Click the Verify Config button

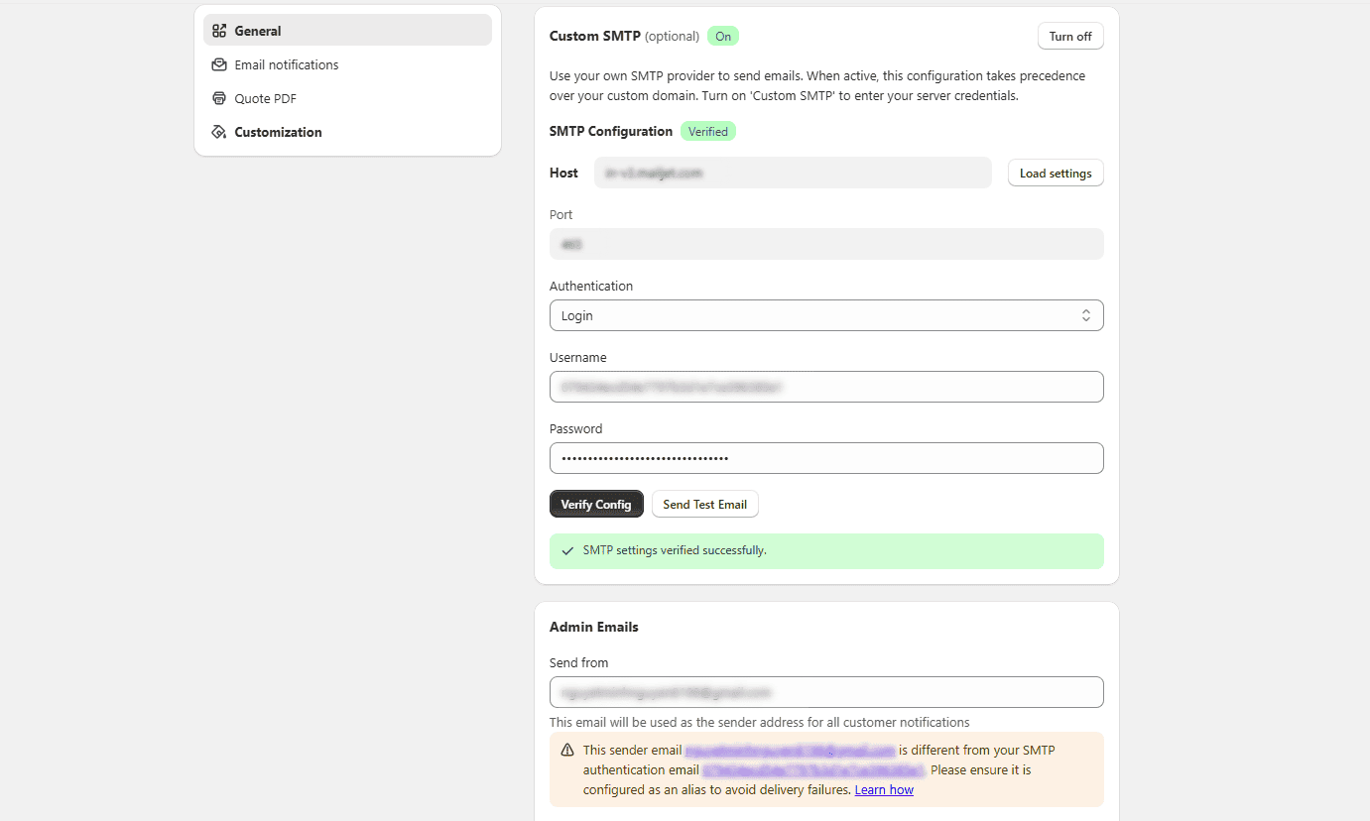click(596, 504)
